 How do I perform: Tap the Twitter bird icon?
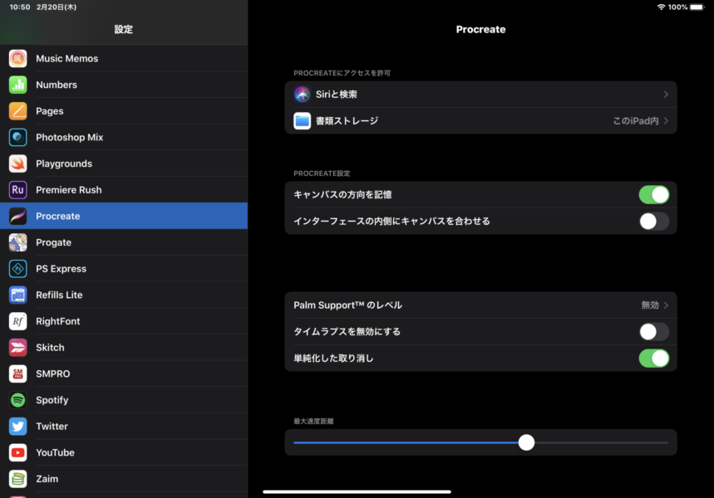point(17,427)
